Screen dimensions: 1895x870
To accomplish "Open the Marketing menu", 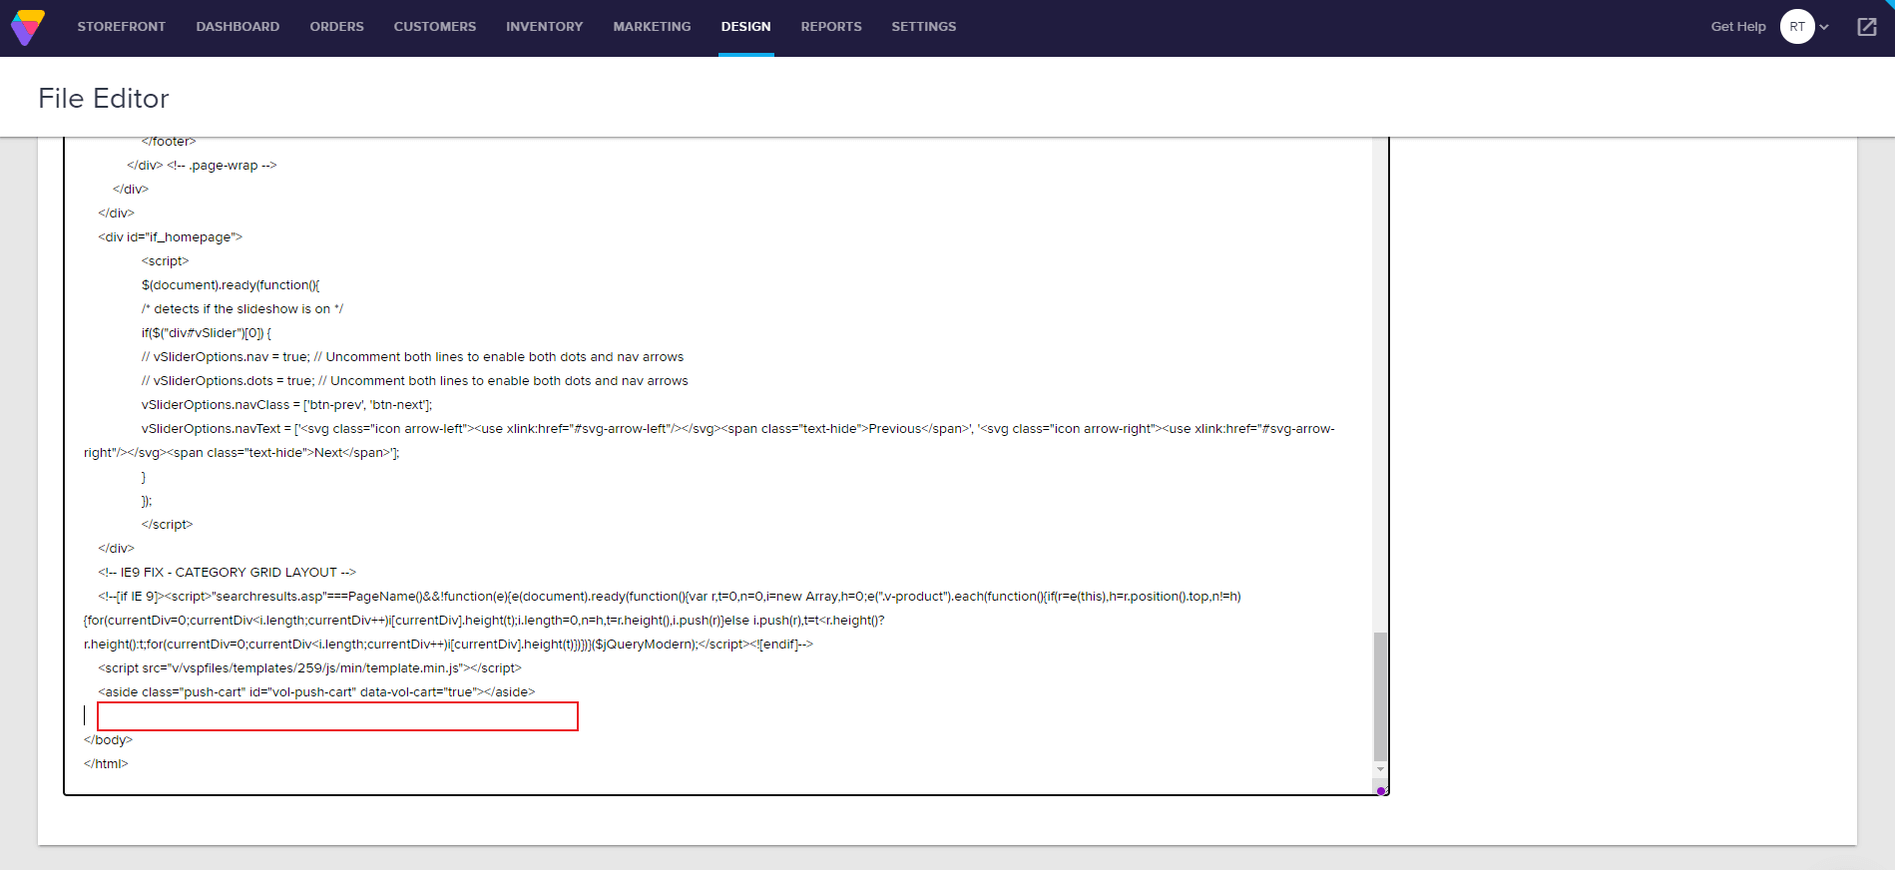I will [652, 27].
